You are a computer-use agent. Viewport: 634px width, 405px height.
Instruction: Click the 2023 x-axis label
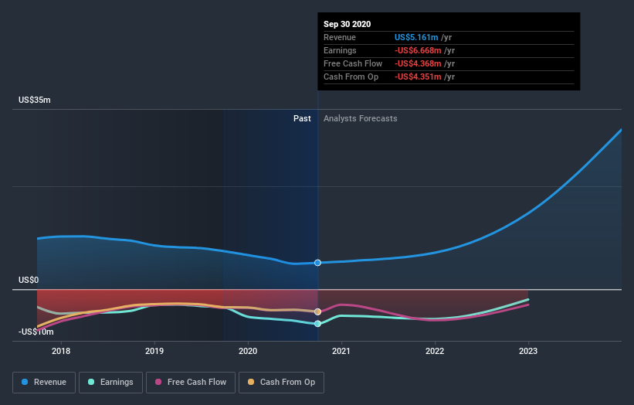pyautogui.click(x=528, y=351)
